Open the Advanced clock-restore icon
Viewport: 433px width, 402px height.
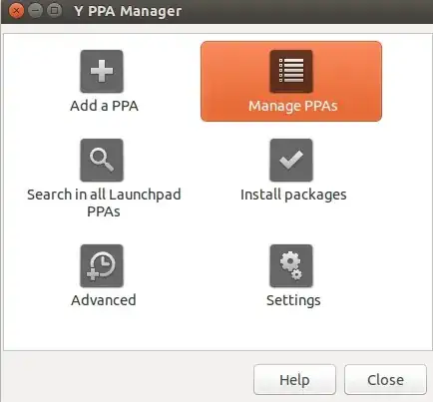pyautogui.click(x=102, y=266)
